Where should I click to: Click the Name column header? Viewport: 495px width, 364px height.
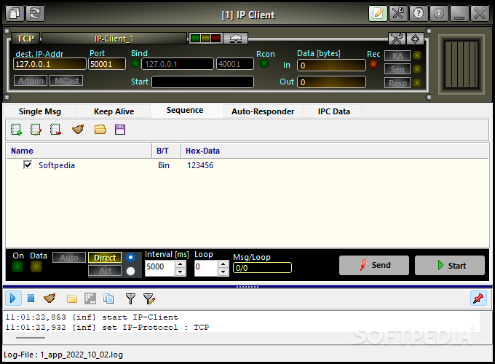click(79, 151)
